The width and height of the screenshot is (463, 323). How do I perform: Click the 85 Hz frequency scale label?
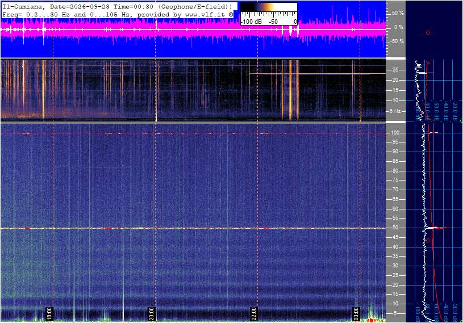coord(395,161)
